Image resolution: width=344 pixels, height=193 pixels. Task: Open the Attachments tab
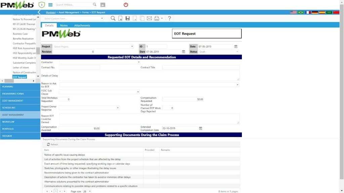coord(82,25)
